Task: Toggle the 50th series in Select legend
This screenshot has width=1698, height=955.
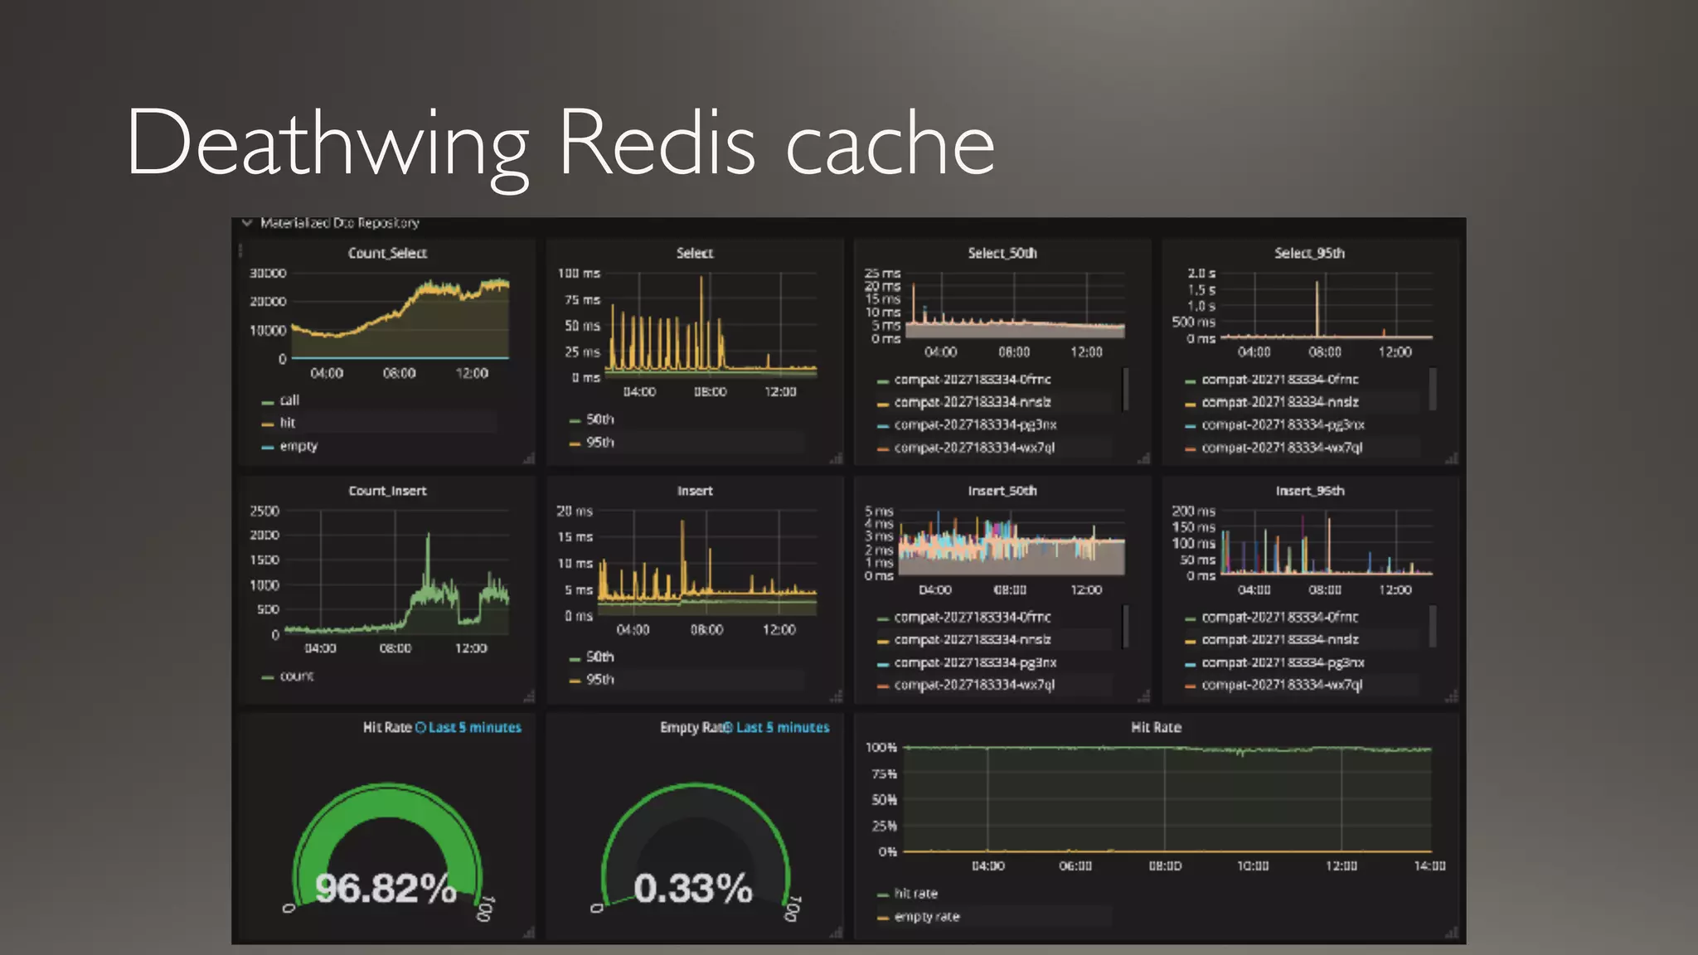Action: tap(600, 419)
